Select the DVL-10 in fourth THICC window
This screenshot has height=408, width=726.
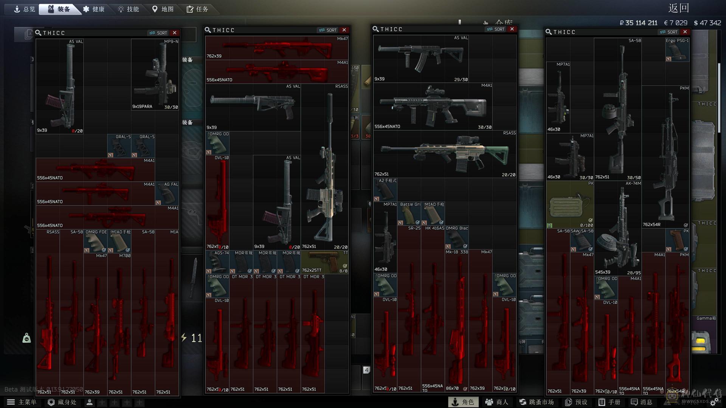[x=606, y=347]
